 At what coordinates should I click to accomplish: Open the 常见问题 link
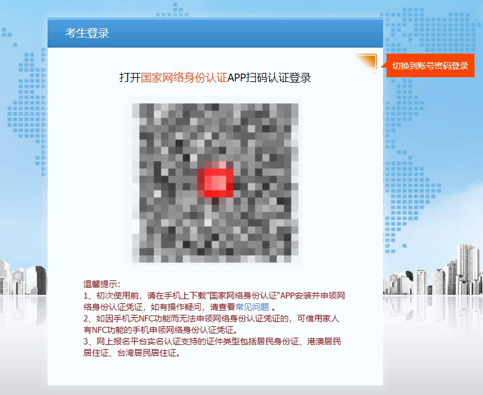252,306
